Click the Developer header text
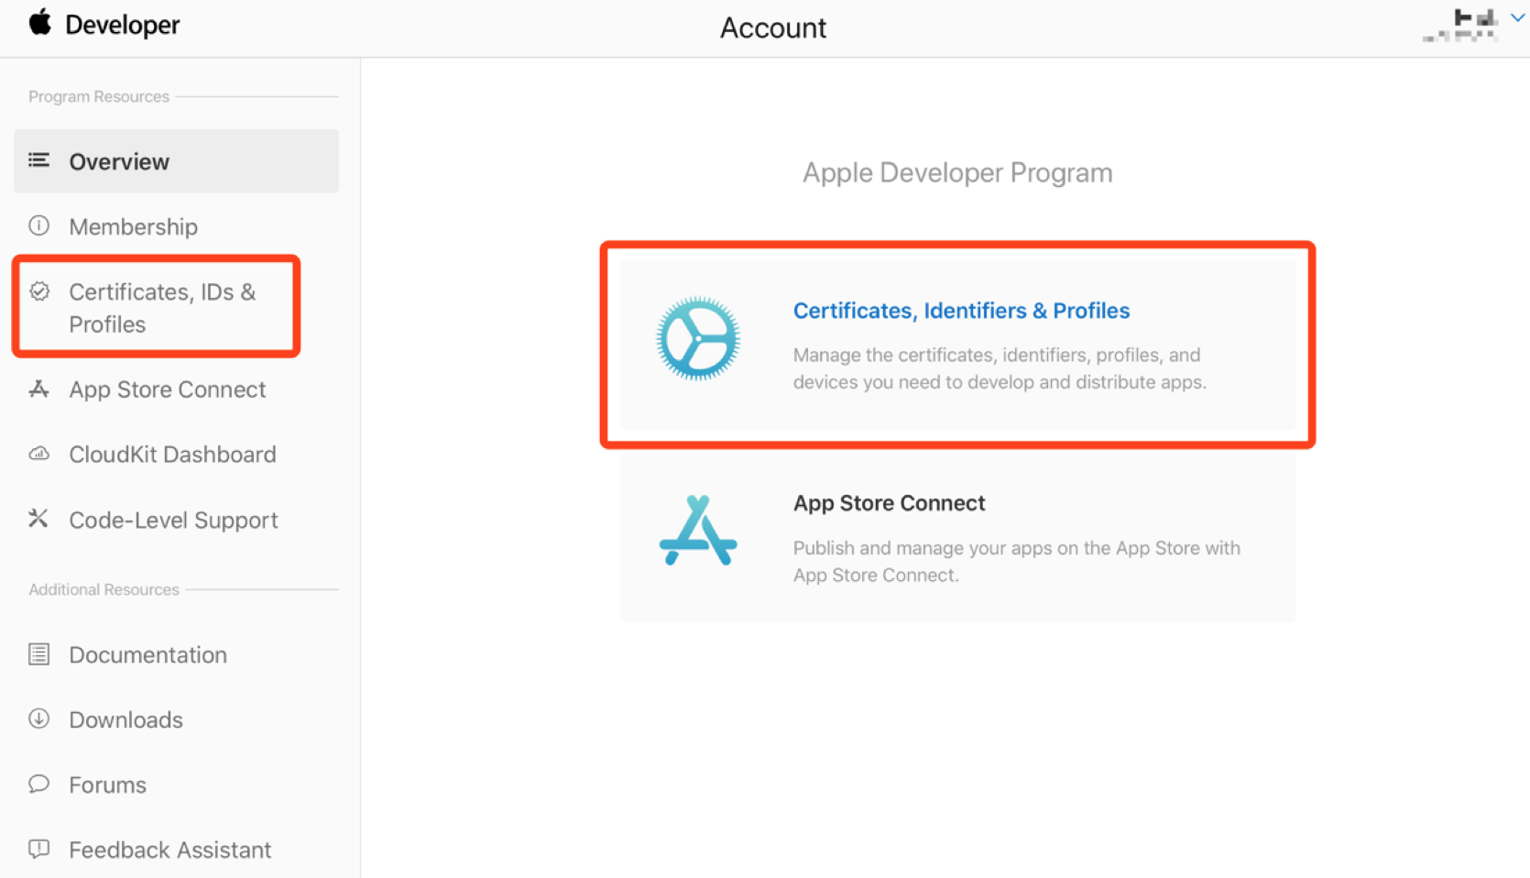The image size is (1530, 878). (123, 25)
